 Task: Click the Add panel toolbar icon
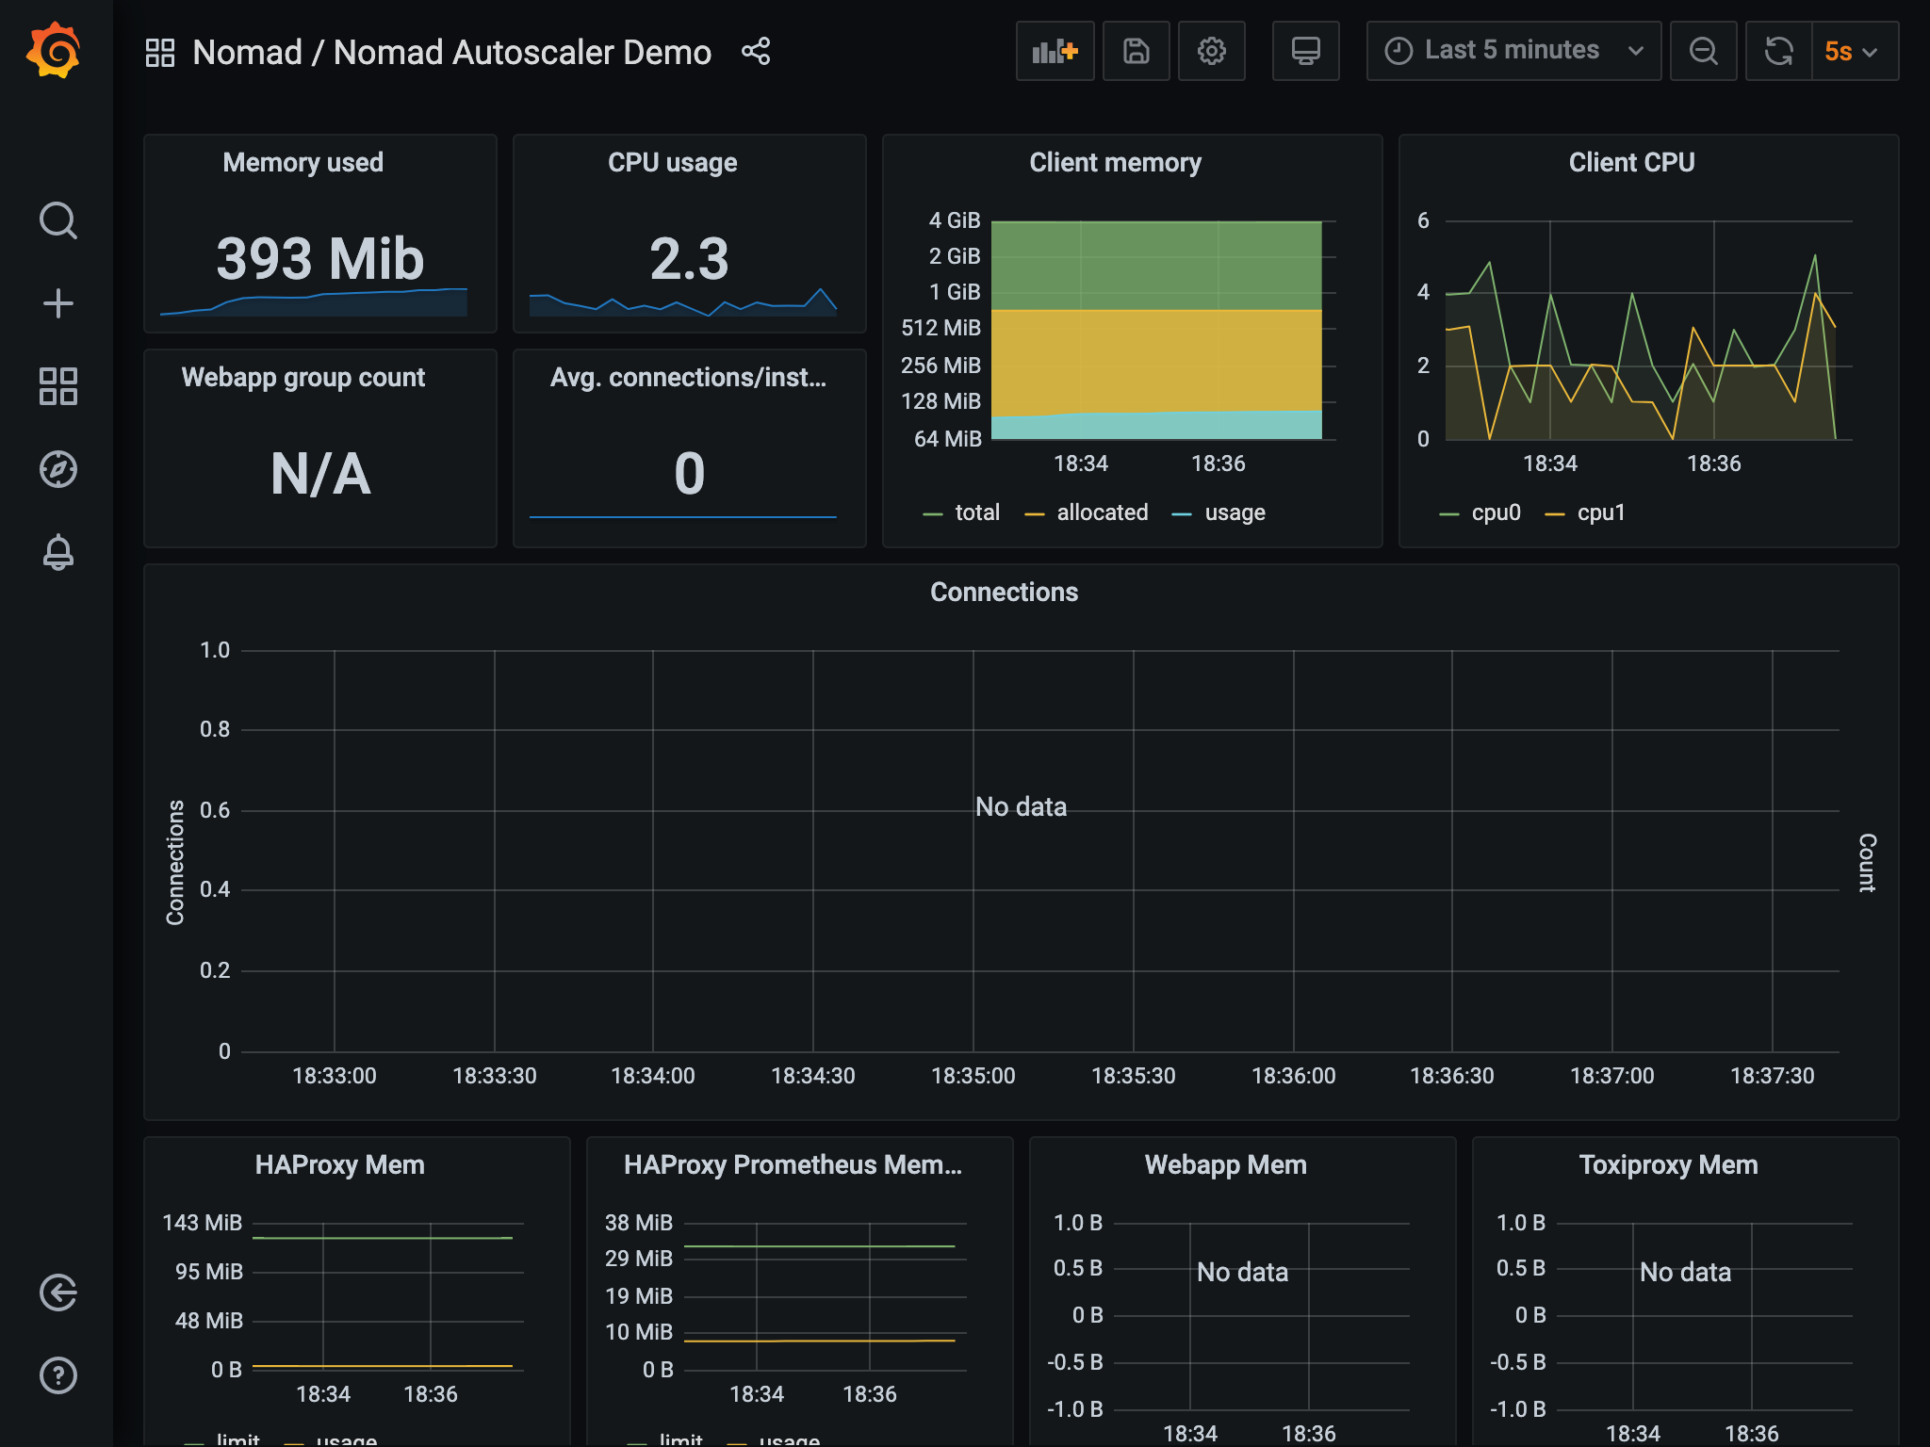pos(1055,51)
